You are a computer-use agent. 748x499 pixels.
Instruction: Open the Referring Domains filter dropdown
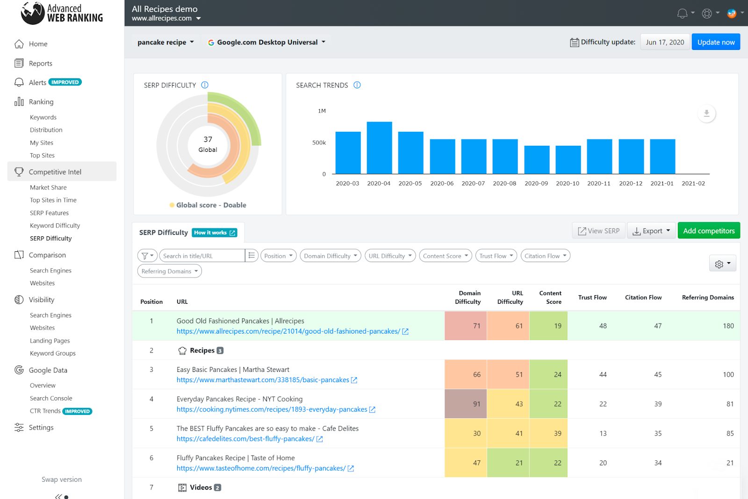pos(170,271)
